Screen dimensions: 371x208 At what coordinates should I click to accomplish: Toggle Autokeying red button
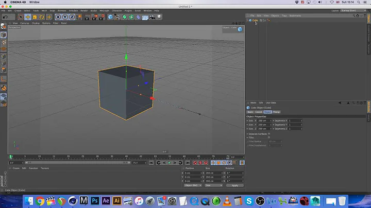point(200,163)
